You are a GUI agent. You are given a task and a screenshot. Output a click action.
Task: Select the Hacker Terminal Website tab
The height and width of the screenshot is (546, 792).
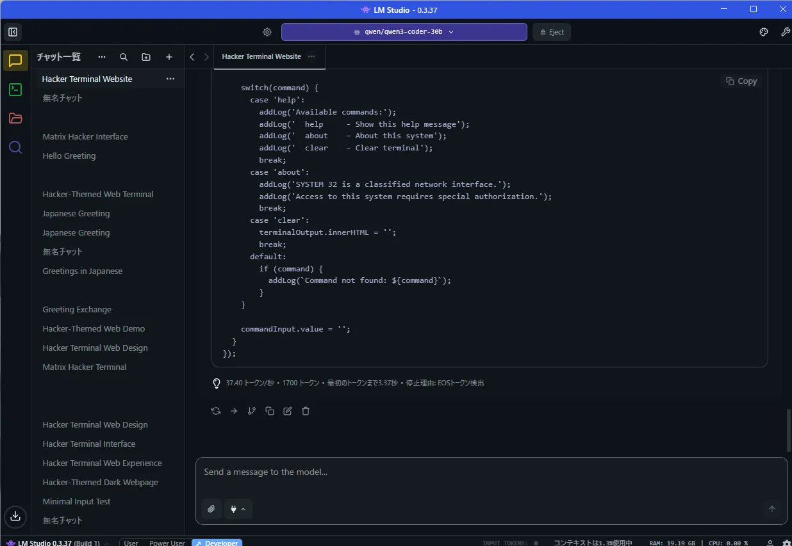click(x=261, y=56)
